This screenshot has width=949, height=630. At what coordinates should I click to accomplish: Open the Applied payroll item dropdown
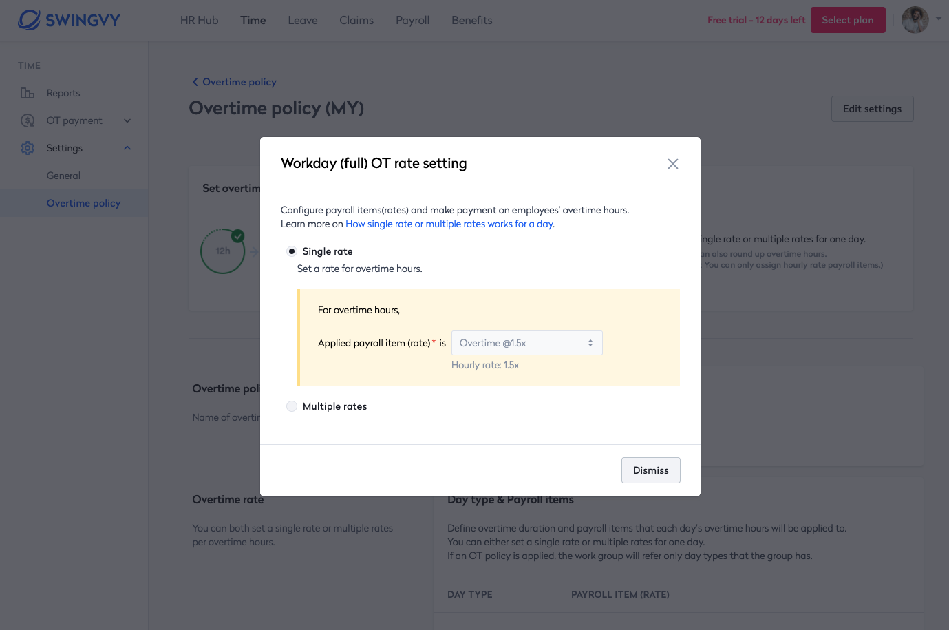click(x=527, y=343)
